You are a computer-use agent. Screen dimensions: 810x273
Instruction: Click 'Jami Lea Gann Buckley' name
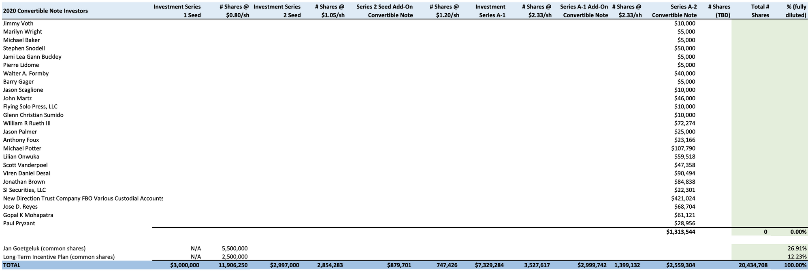coord(32,57)
